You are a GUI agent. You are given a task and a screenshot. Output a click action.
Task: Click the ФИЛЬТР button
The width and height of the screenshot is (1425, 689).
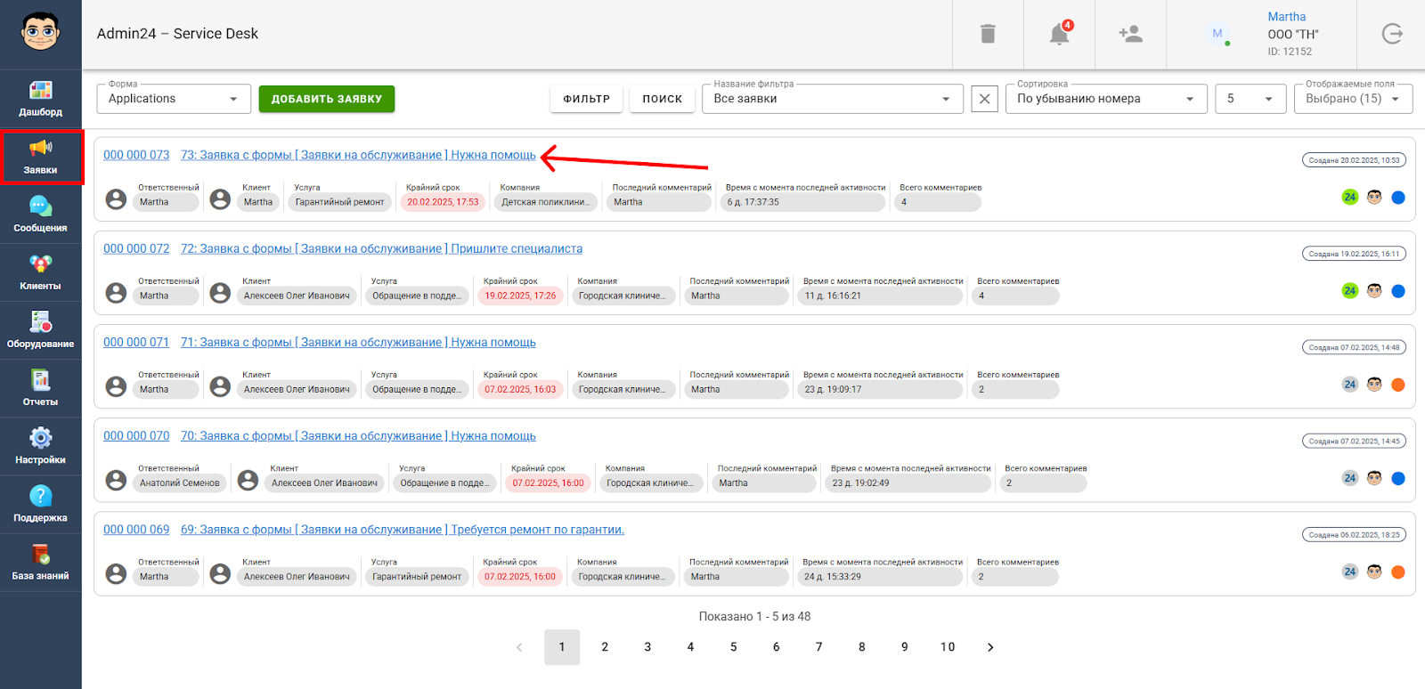pos(586,99)
